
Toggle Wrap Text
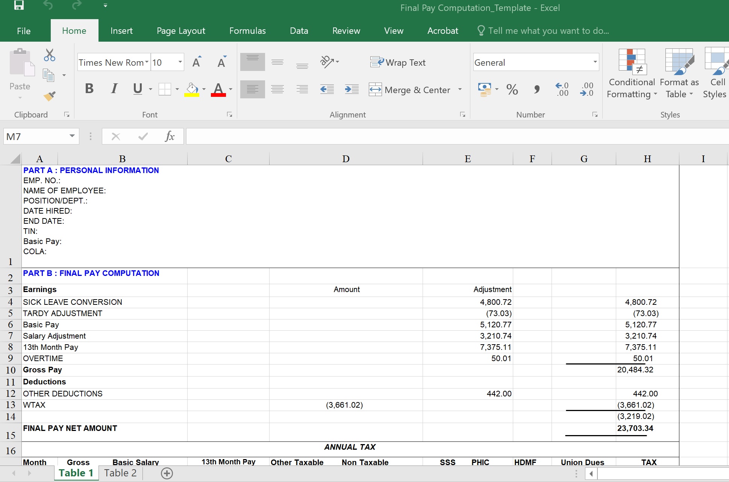(398, 62)
